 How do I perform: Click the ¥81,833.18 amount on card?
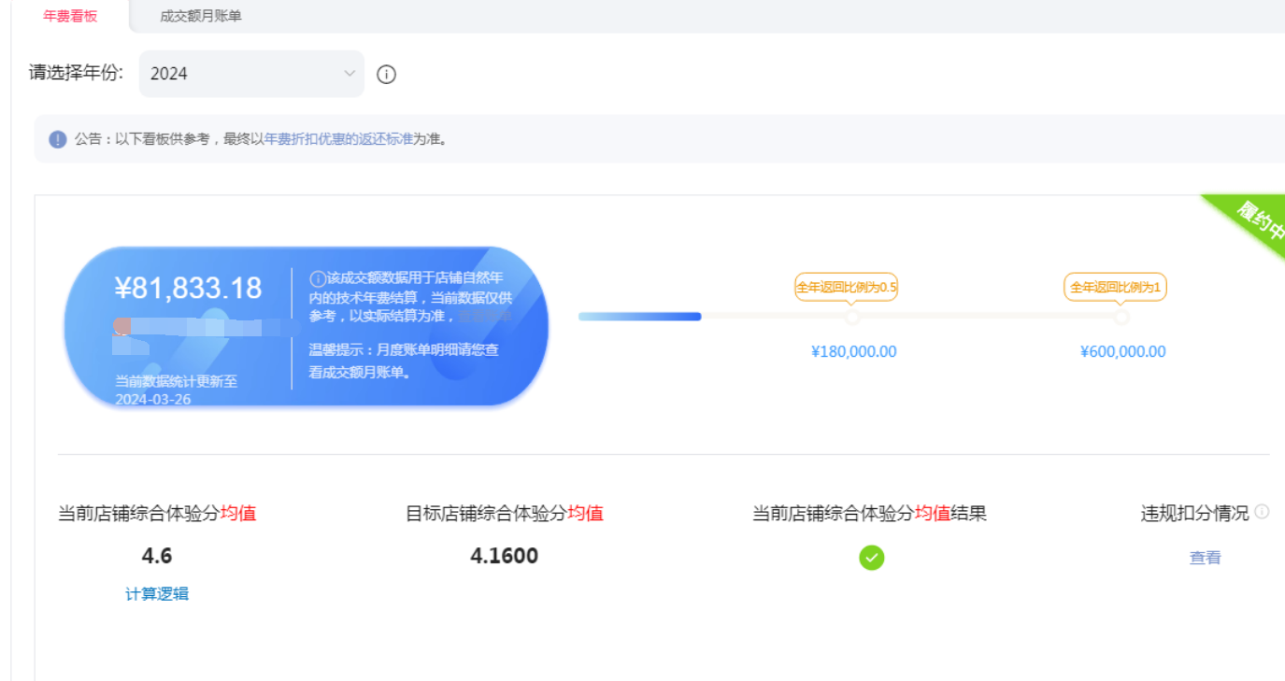[x=188, y=288]
